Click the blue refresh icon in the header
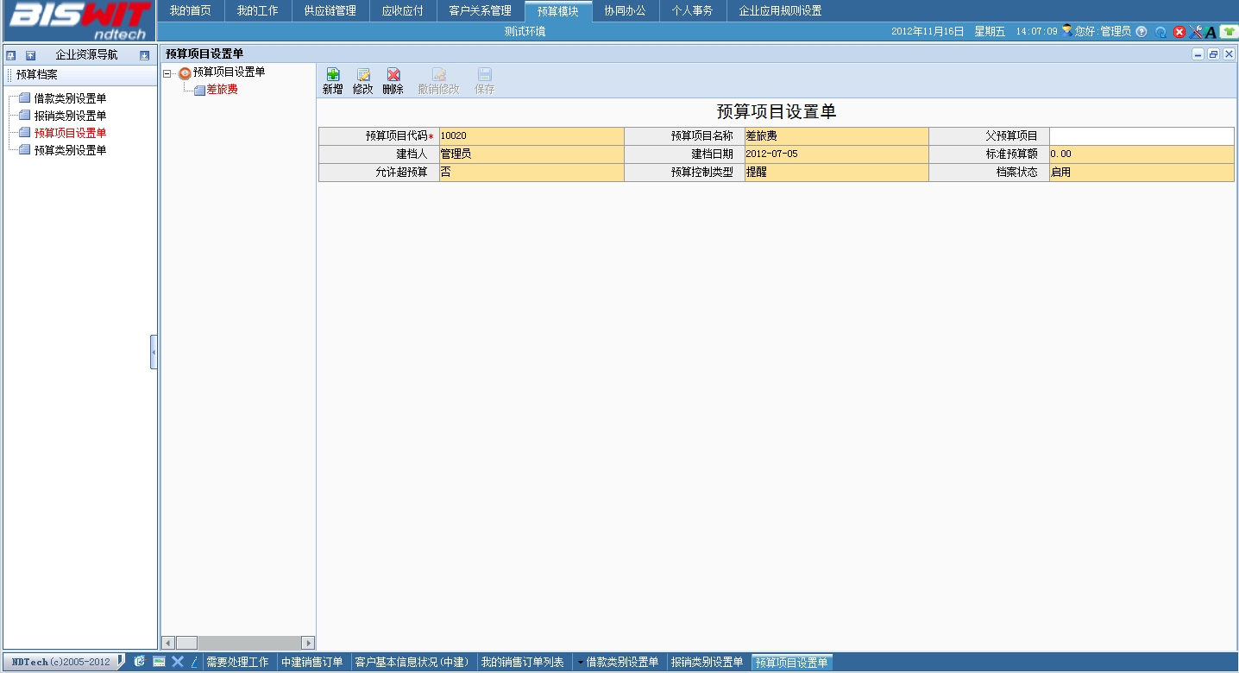The width and height of the screenshot is (1239, 673). (x=1161, y=32)
